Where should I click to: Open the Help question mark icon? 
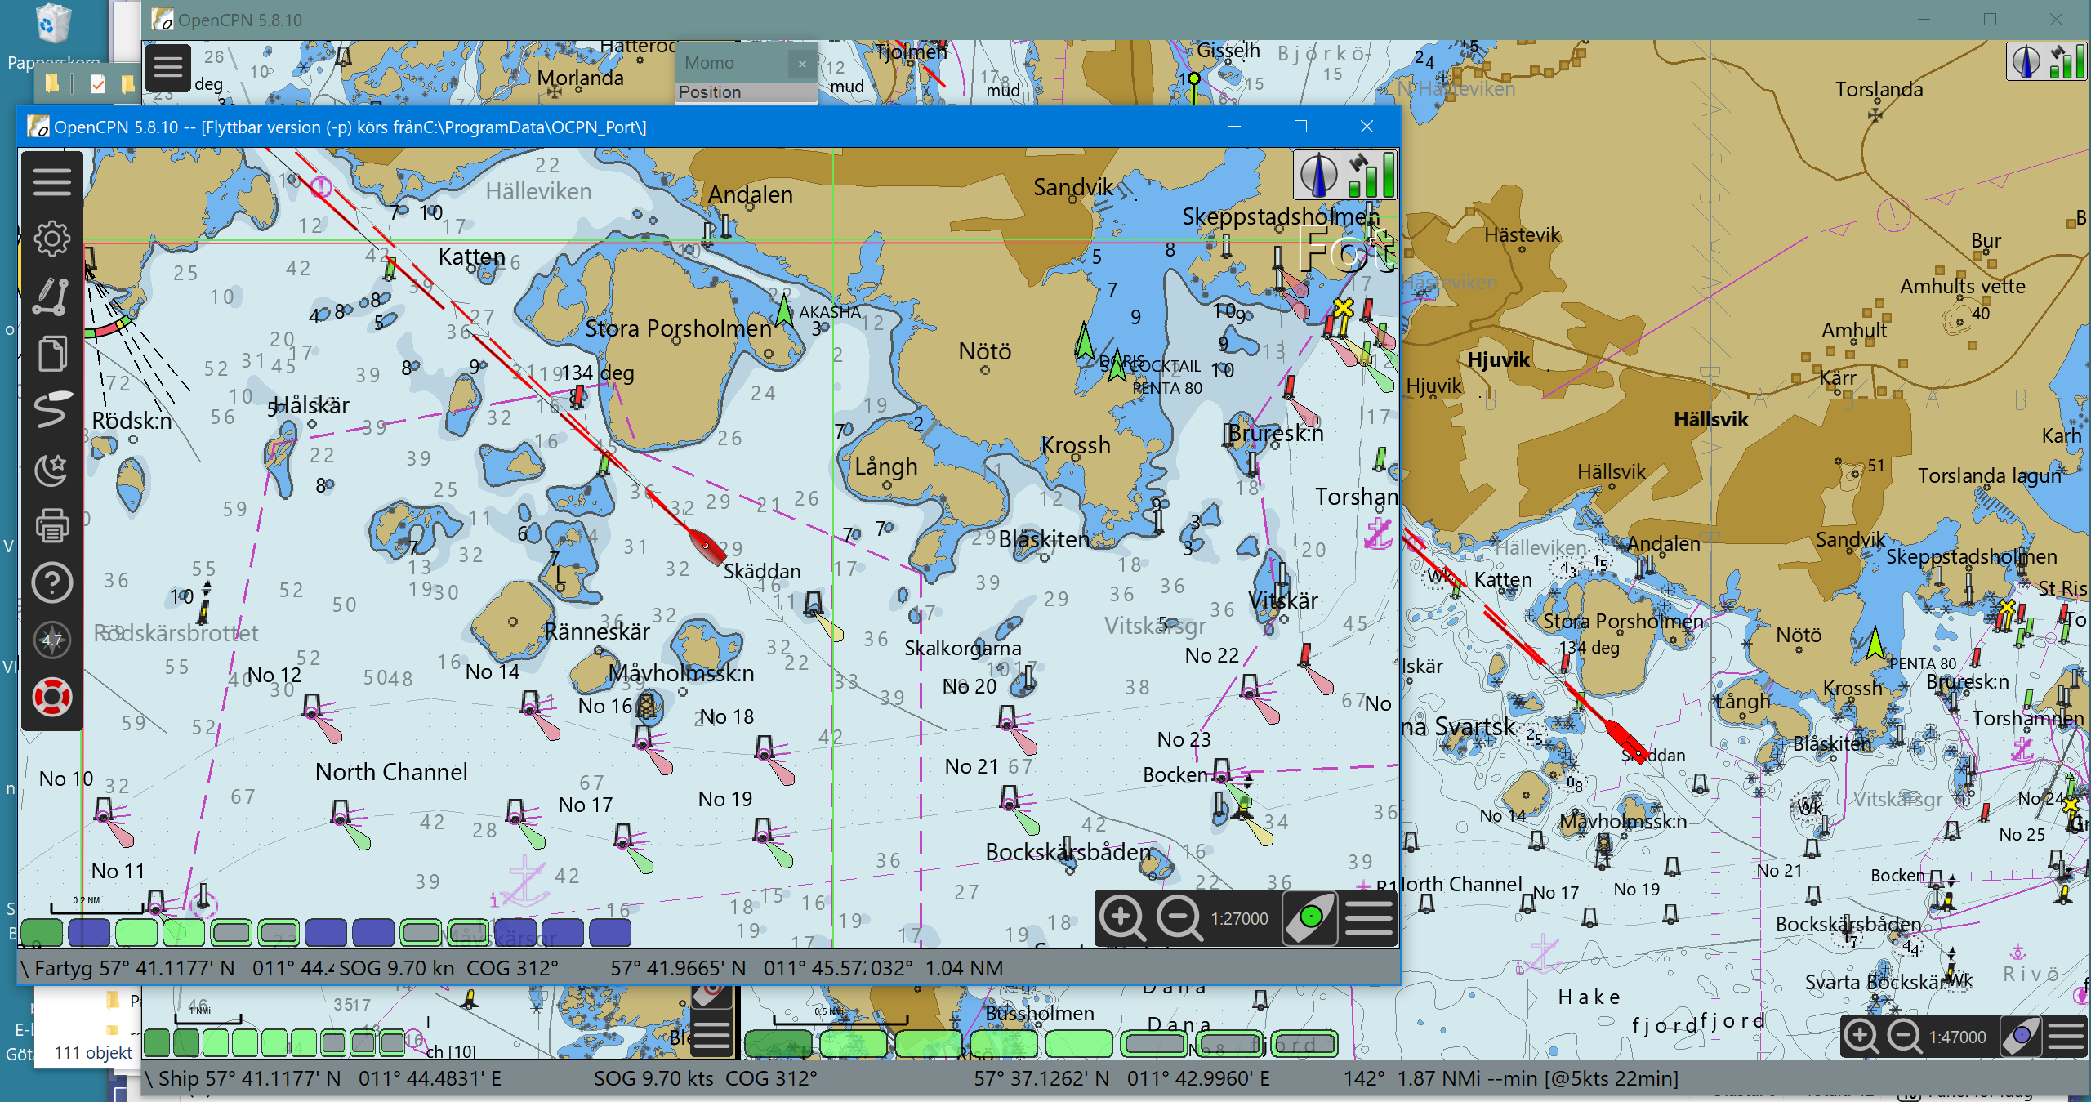(51, 583)
